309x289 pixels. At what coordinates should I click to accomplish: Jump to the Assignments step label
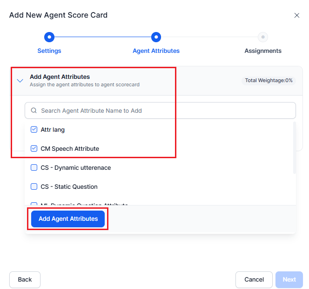click(263, 51)
